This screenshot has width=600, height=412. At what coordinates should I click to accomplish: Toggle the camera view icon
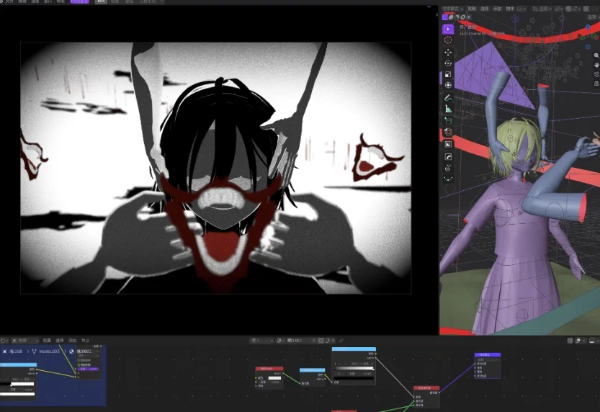click(596, 74)
